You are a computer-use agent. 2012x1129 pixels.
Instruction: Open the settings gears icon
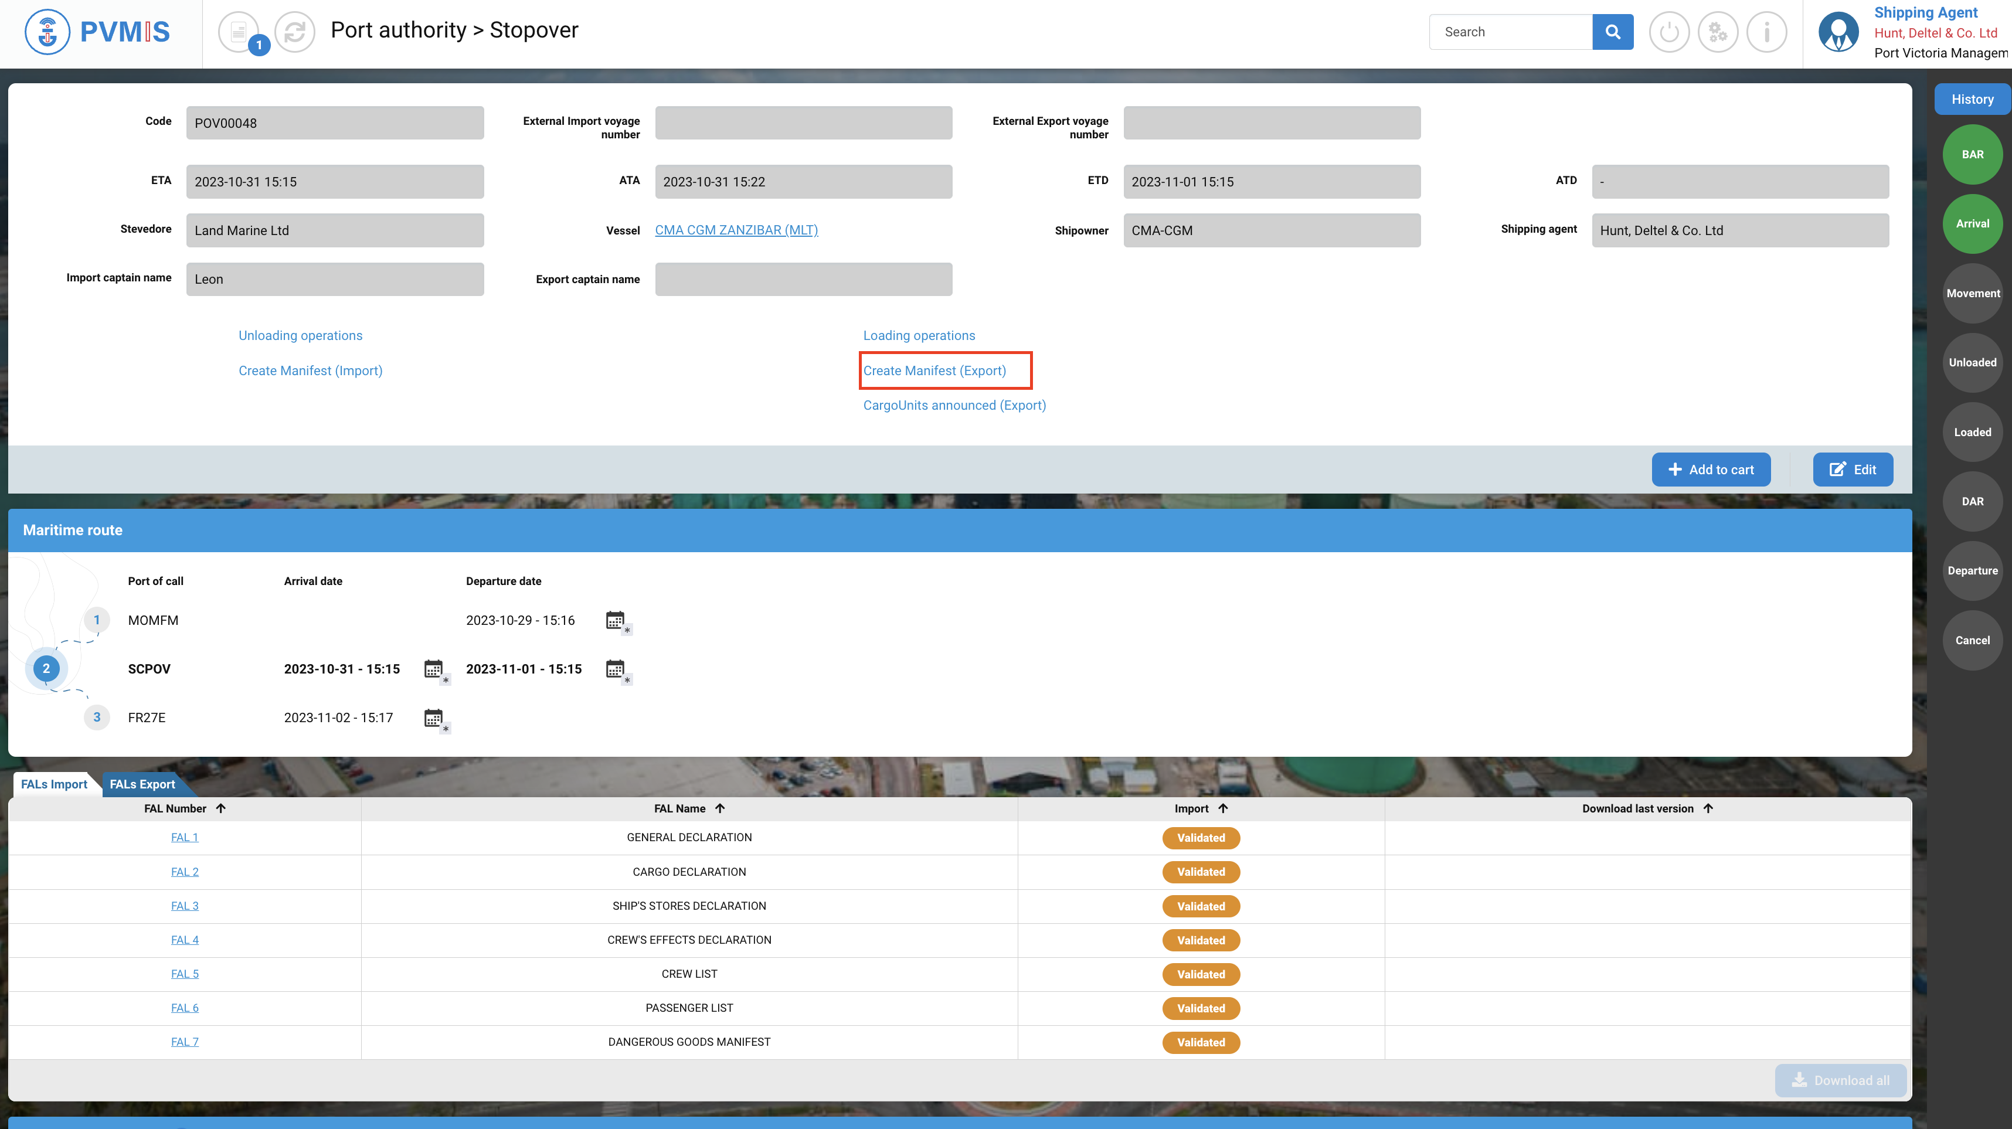[x=1718, y=32]
